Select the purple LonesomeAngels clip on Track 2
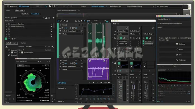This screenshot has width=195, height=109. [98, 69]
